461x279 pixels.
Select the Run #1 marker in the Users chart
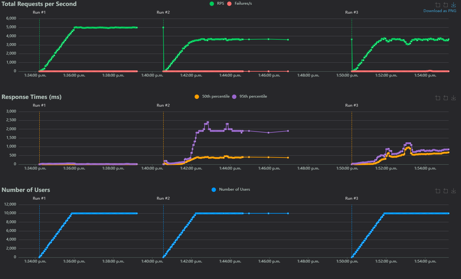coord(39,198)
